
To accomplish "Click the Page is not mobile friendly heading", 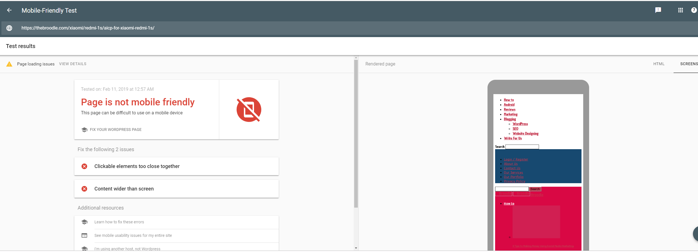I will click(138, 102).
